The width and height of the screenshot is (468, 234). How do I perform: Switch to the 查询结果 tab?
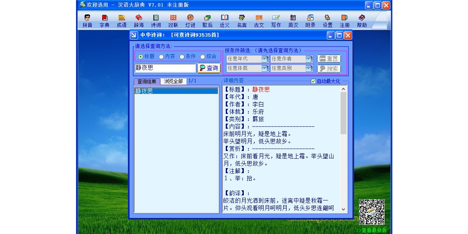(x=147, y=82)
